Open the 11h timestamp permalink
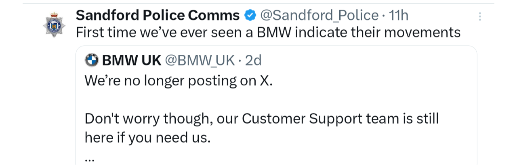The width and height of the screenshot is (517, 165). point(398,16)
